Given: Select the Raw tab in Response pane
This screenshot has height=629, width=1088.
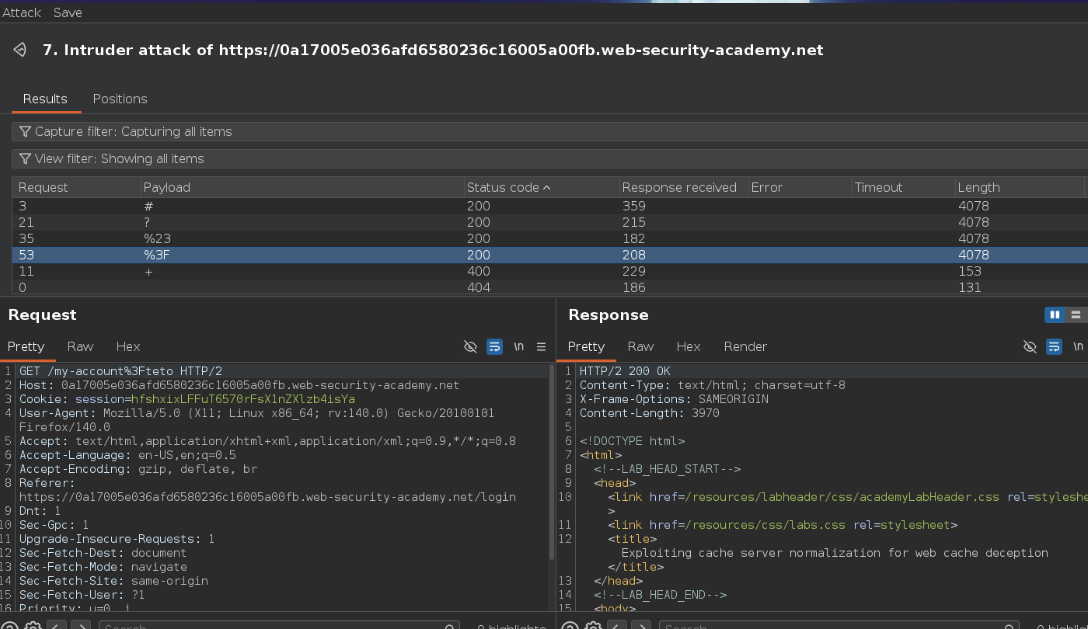Looking at the screenshot, I should [x=640, y=346].
